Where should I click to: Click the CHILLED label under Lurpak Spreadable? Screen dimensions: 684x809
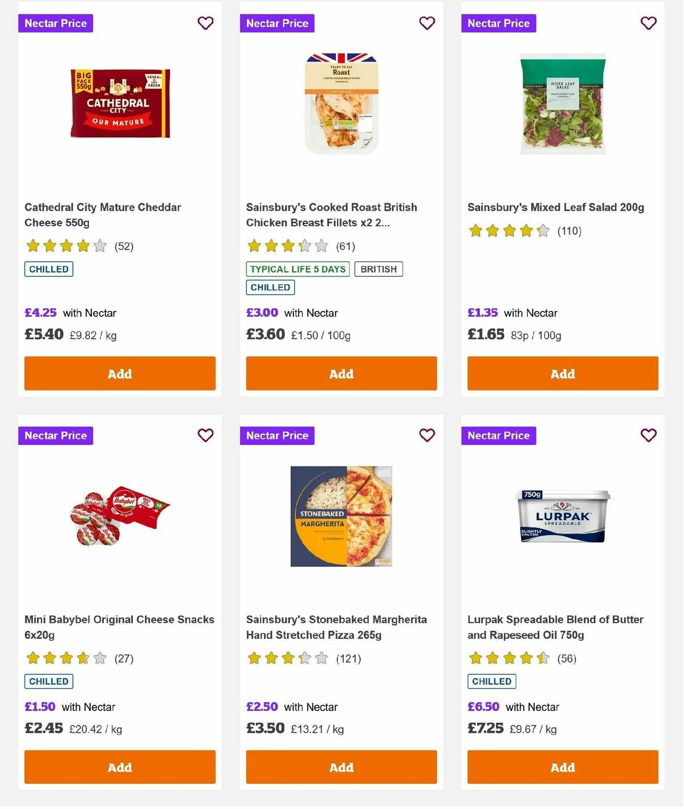pos(491,681)
